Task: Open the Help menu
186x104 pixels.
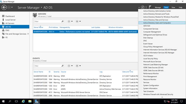Action: pyautogui.click(x=180, y=7)
